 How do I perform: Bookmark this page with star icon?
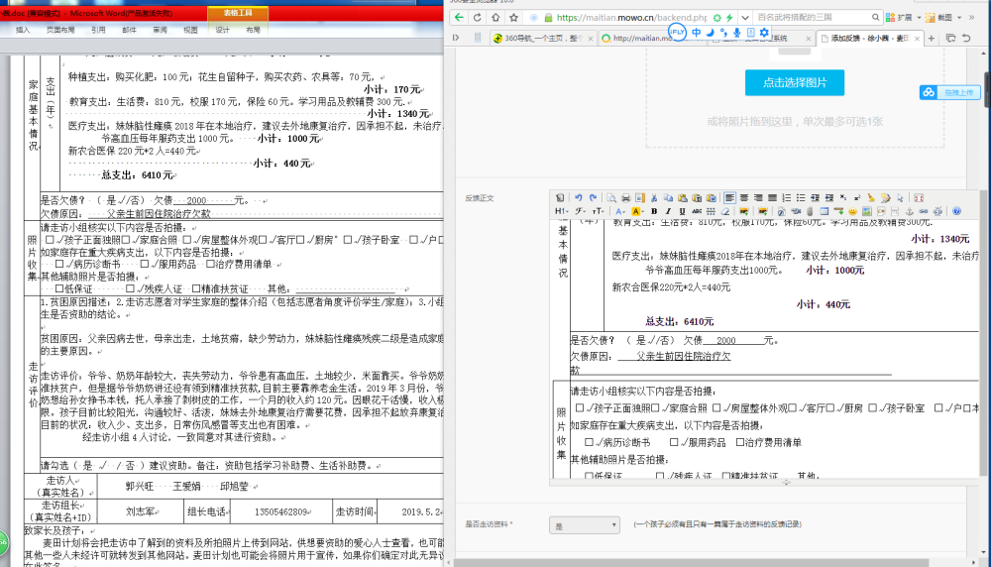(x=513, y=17)
